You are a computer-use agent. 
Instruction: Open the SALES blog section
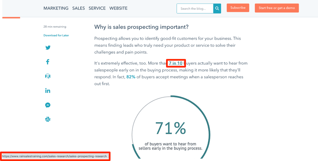coord(78,8)
